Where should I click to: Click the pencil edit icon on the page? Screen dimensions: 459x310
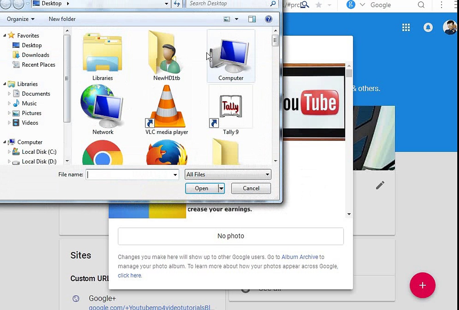380,185
